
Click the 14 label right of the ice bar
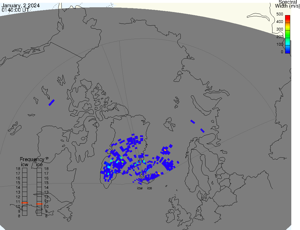coord(46,187)
